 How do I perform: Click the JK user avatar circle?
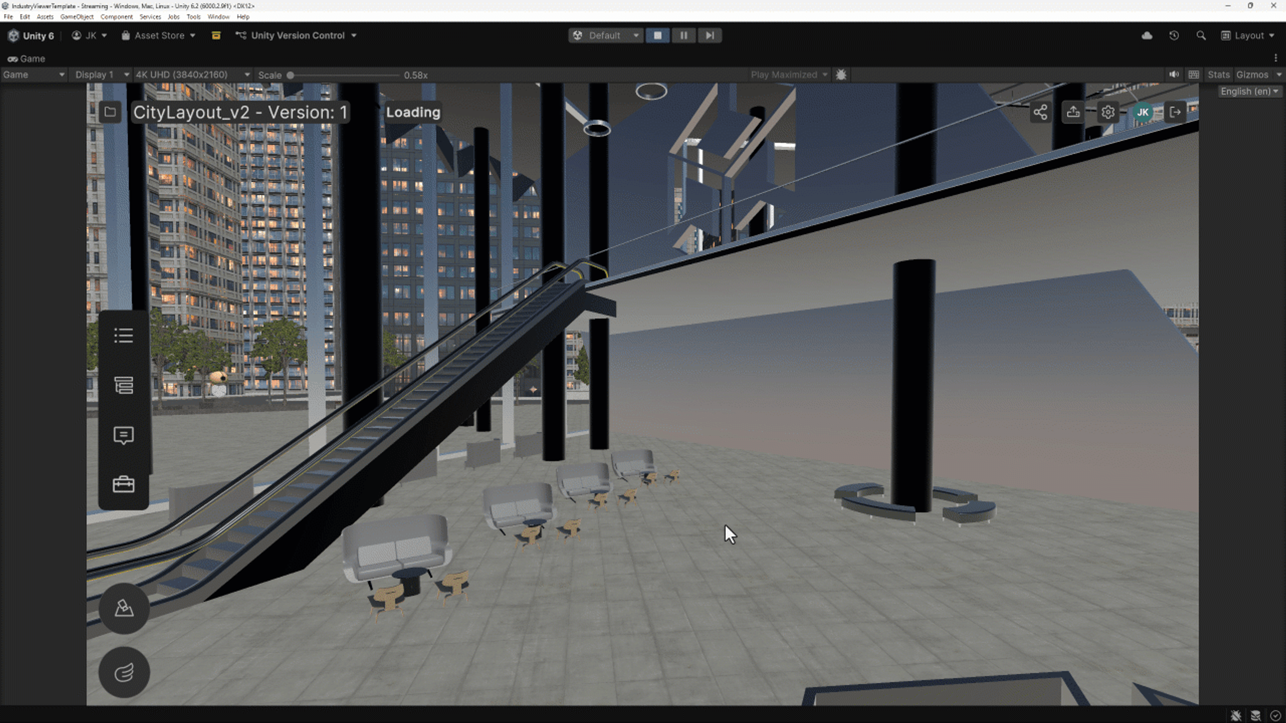1142,112
